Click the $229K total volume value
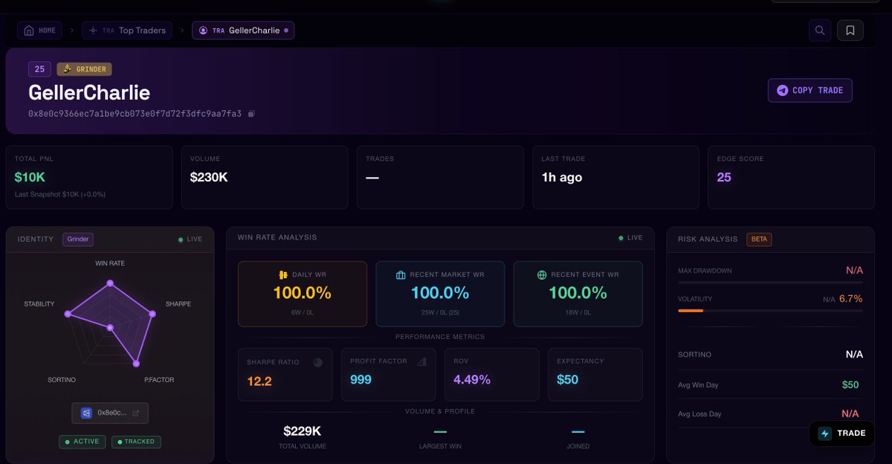This screenshot has width=892, height=464. [303, 431]
